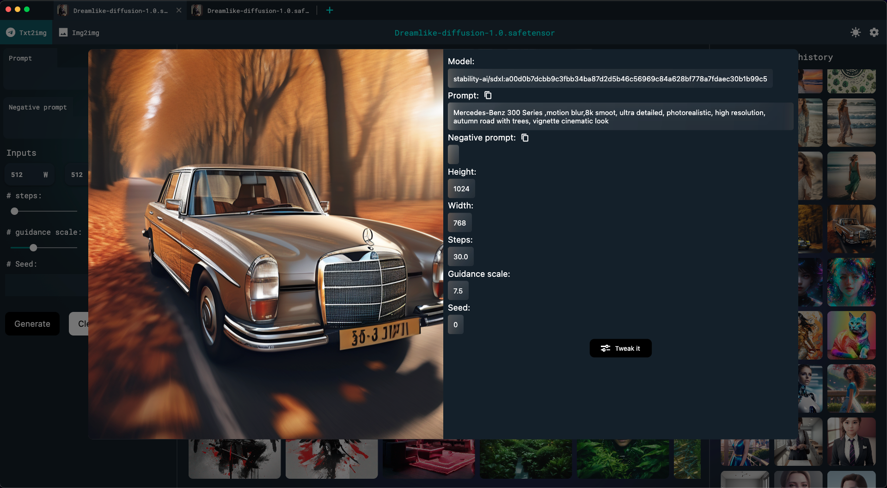This screenshot has height=488, width=887.
Task: Click the Seed value 0
Action: [455, 324]
